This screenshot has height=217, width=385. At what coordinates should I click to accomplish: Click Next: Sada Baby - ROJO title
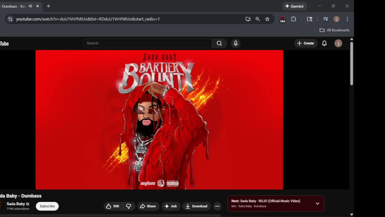tap(266, 201)
